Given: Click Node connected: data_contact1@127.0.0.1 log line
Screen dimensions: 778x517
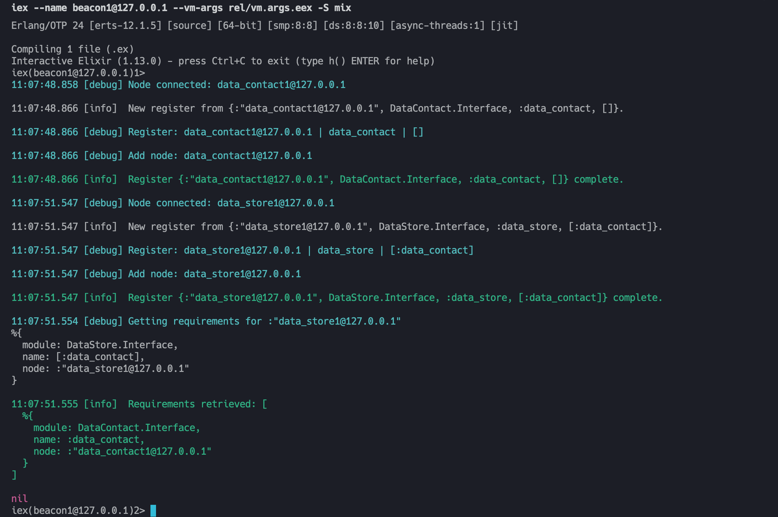Looking at the screenshot, I should pos(178,85).
